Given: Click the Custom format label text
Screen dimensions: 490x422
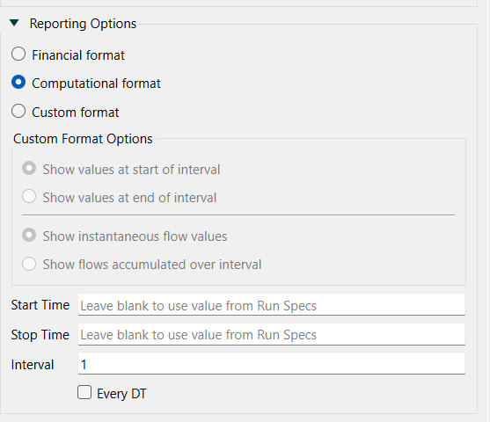Looking at the screenshot, I should pos(76,113).
